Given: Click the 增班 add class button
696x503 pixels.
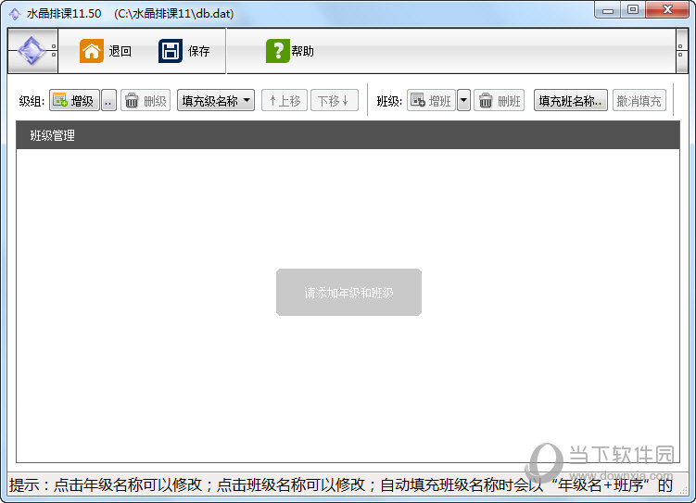Looking at the screenshot, I should coord(431,101).
